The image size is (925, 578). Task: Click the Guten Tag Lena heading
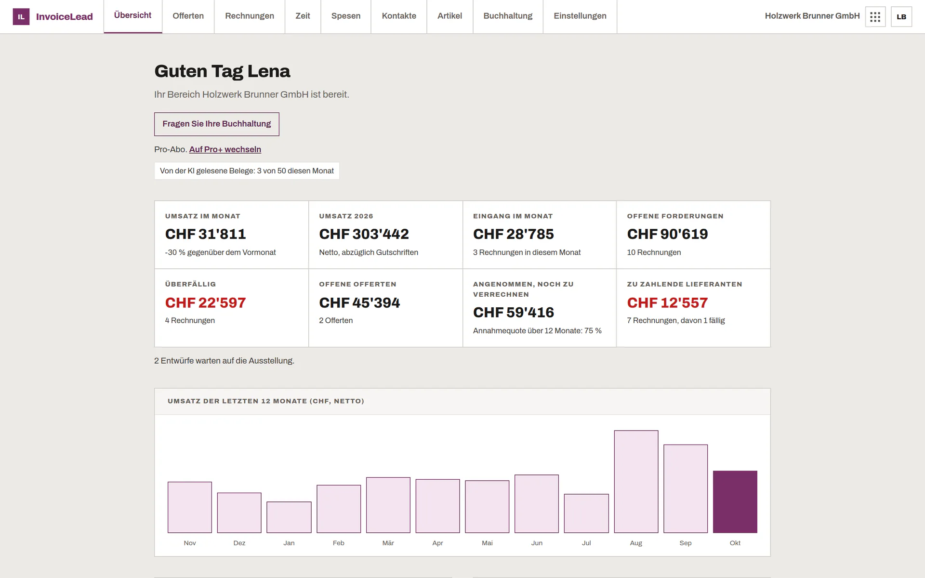[x=222, y=71]
